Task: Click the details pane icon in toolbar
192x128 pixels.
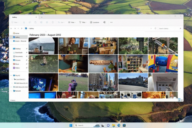Action: click(104, 22)
